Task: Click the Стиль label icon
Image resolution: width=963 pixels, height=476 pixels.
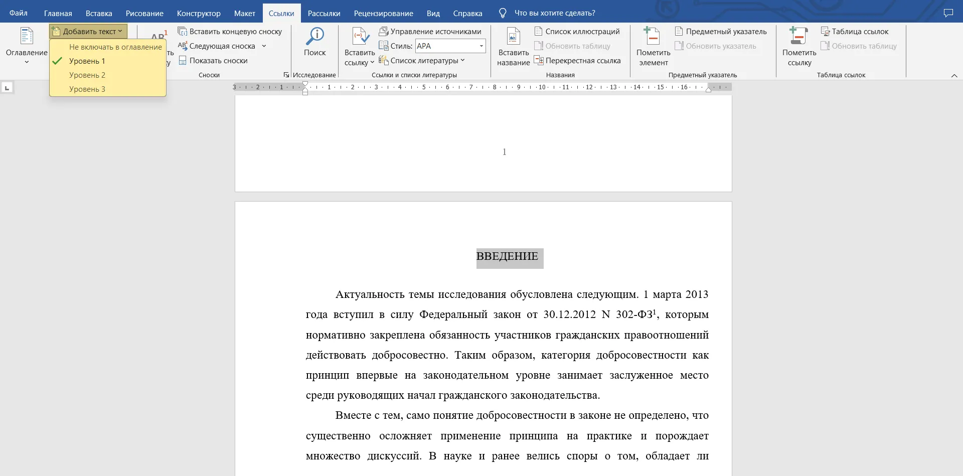Action: click(384, 46)
